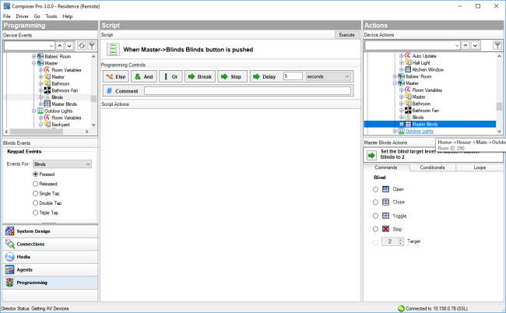Expand Outdoor Lights in Device Actions tree
Screen dimensions: 506x313
pos(395,131)
